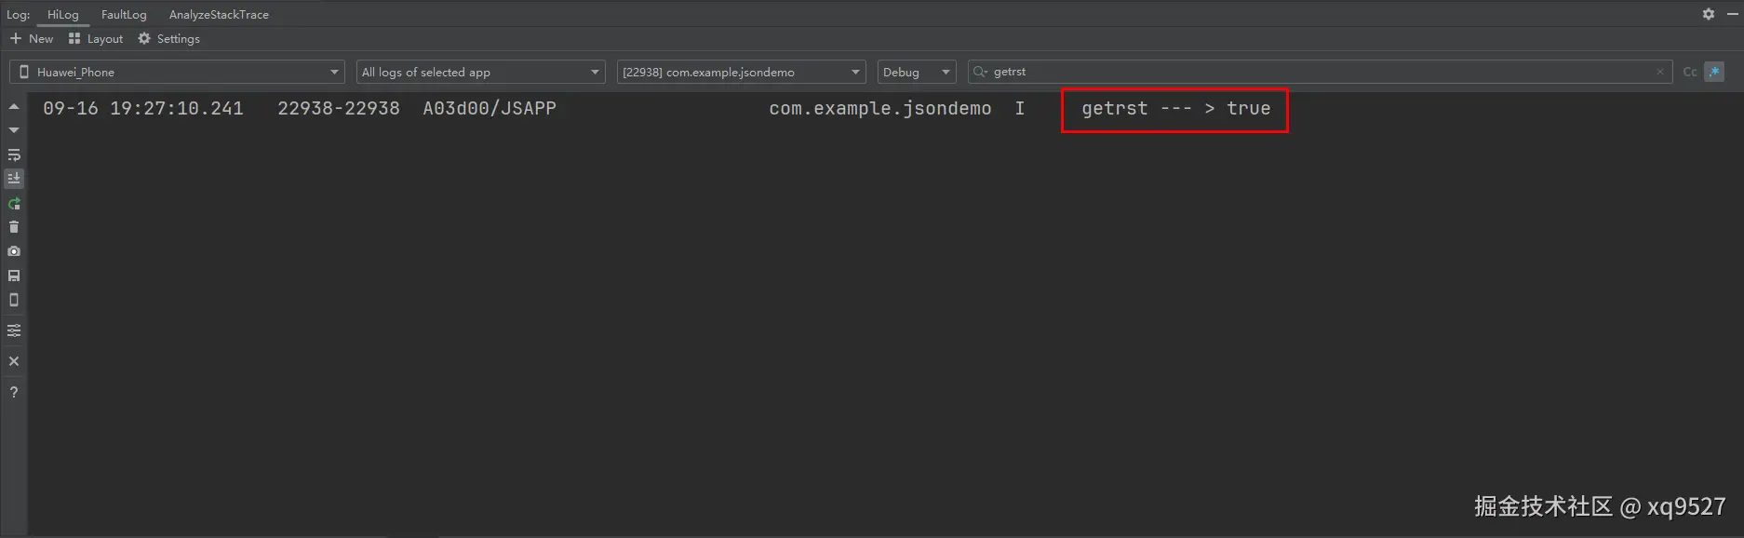The width and height of the screenshot is (1744, 538).
Task: Click in the getrst search field
Action: 1321,72
